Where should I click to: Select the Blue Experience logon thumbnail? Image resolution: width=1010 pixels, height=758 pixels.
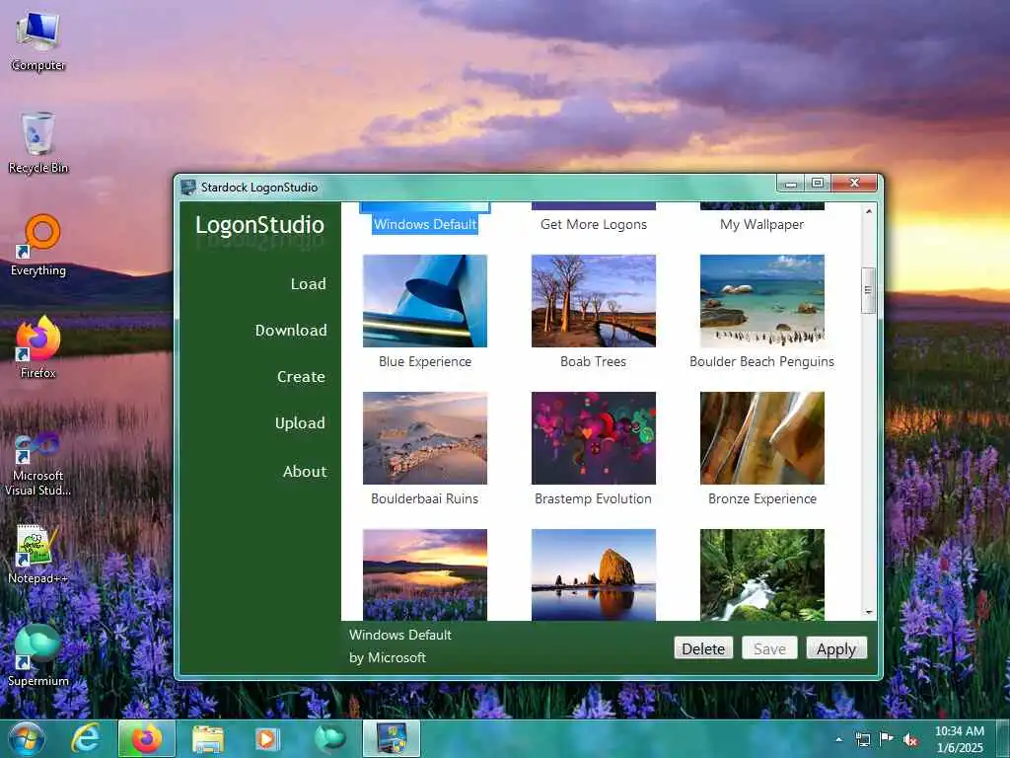[425, 301]
